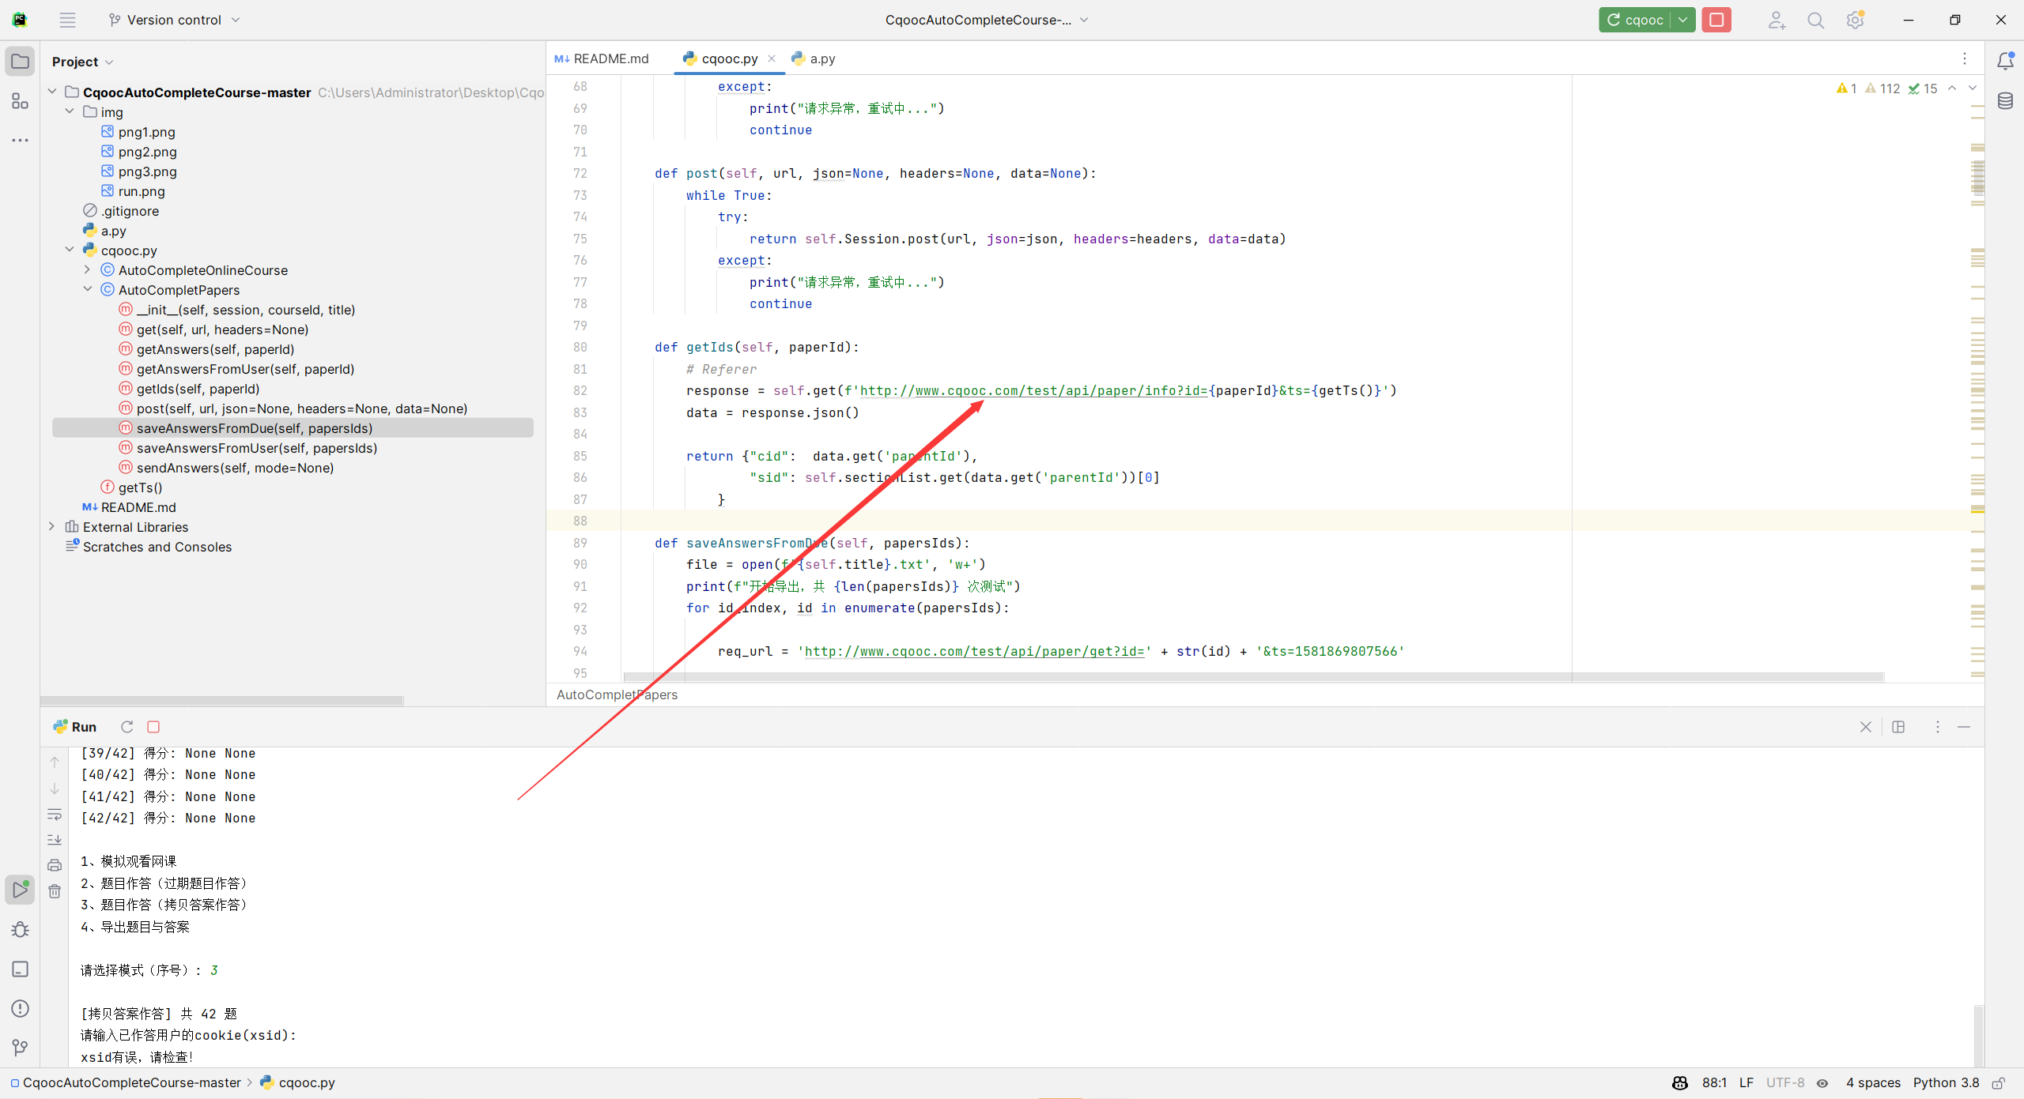This screenshot has height=1099, width=2024.
Task: Open the Database tool window
Action: pyautogui.click(x=2006, y=101)
